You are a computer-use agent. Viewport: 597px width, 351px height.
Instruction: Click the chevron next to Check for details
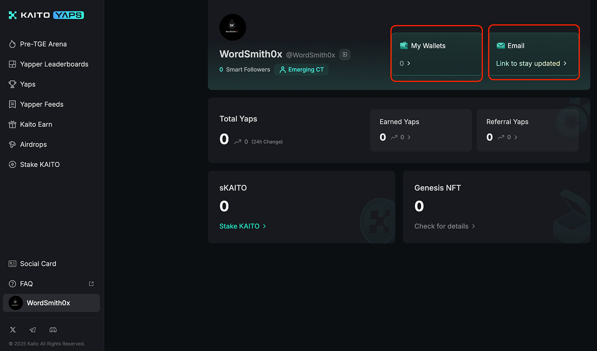(474, 226)
